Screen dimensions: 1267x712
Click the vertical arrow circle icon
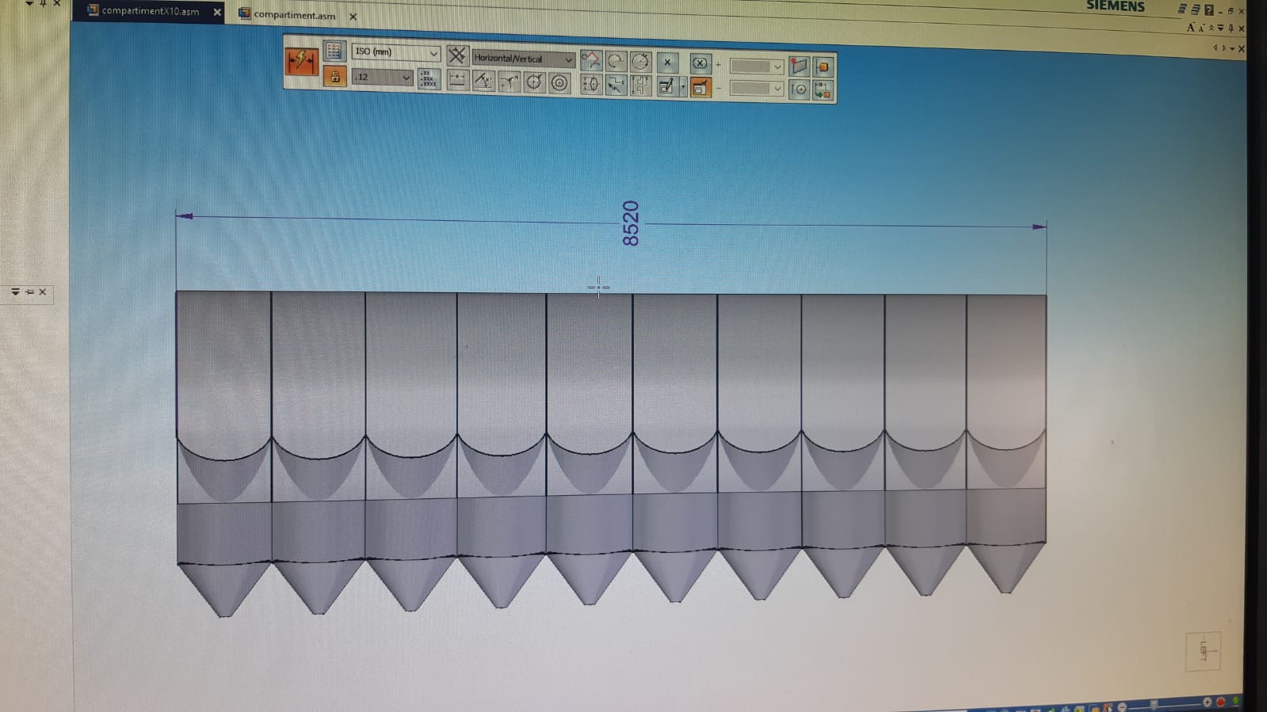799,89
